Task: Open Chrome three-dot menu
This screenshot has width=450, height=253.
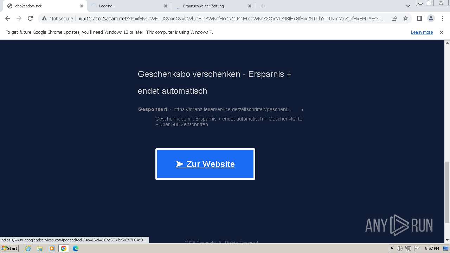Action: (x=442, y=19)
